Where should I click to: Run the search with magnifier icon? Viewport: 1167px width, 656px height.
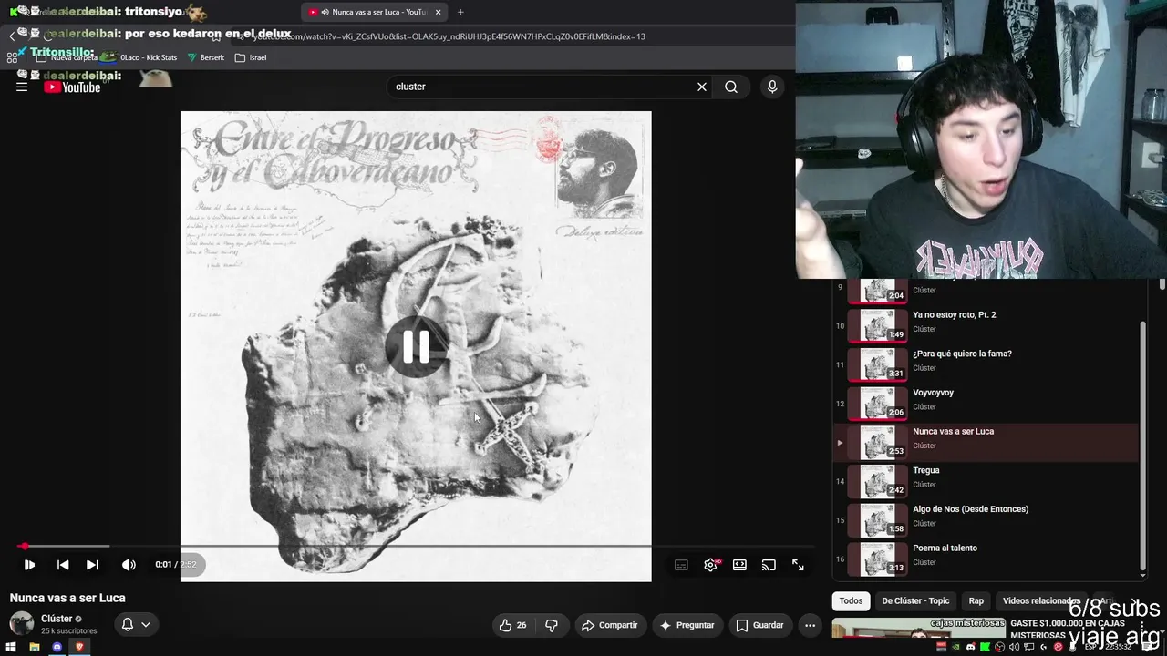tap(731, 87)
